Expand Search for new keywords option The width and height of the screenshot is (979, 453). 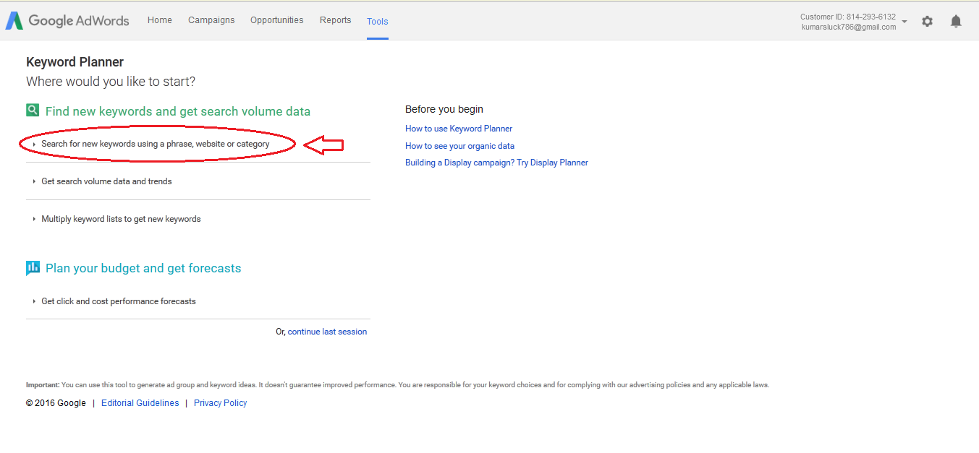pos(155,144)
